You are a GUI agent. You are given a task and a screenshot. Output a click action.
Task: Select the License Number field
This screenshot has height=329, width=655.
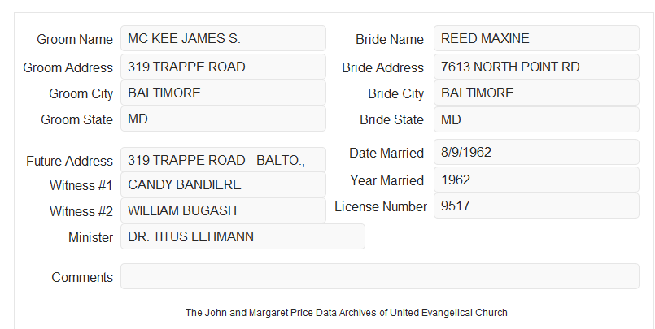(x=536, y=206)
